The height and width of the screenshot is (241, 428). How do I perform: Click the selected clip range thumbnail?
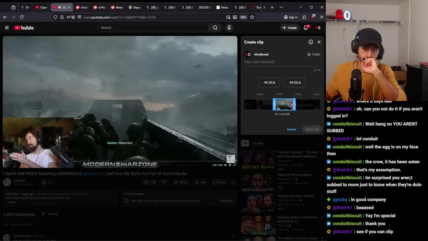point(284,104)
